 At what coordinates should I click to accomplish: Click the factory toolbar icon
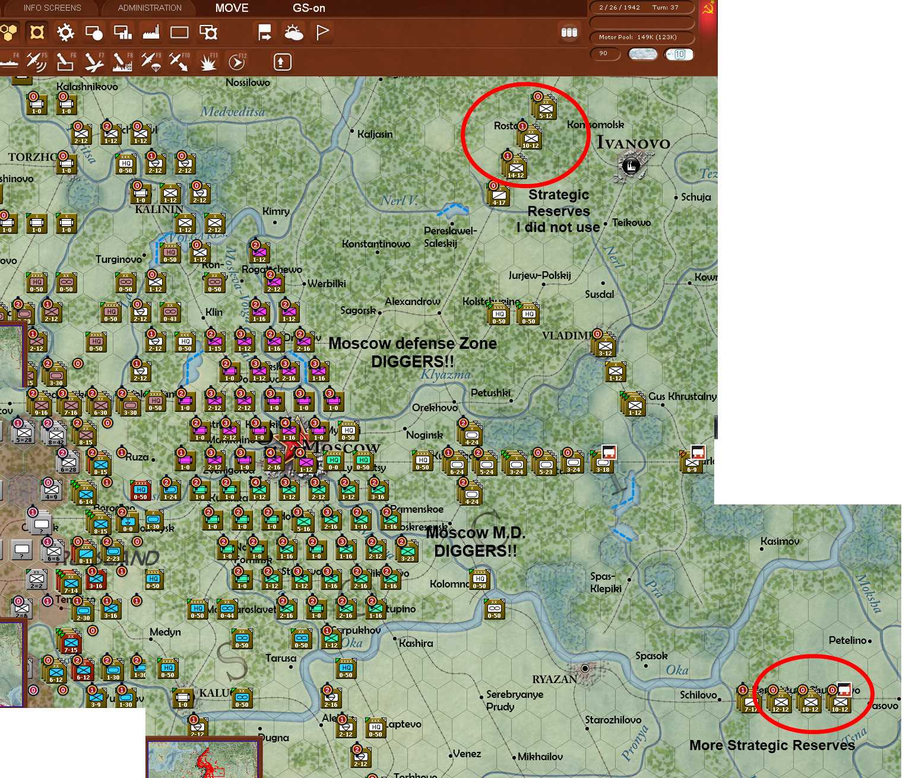[151, 32]
